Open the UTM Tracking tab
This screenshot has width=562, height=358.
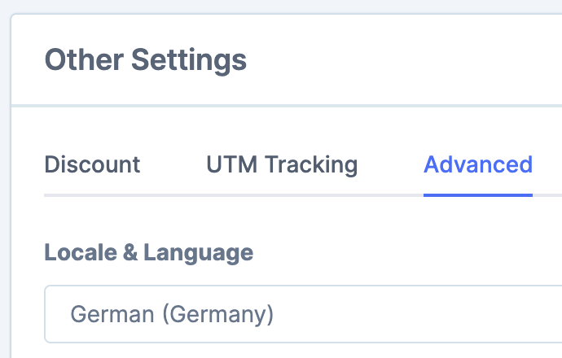tap(282, 164)
